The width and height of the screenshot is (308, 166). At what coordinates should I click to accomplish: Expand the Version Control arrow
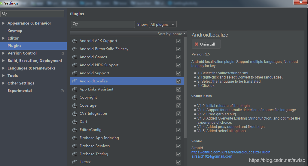3,53
